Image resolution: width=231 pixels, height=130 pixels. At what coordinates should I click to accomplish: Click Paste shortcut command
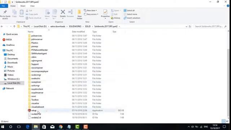[x=34, y=18]
